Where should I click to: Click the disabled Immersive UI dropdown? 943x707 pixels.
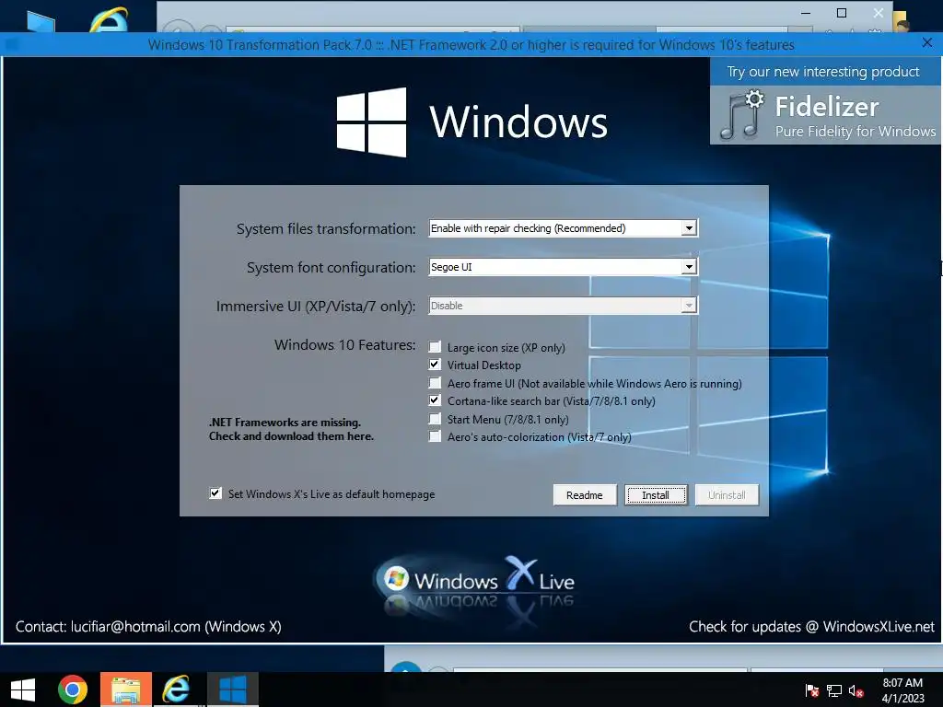[x=563, y=306]
